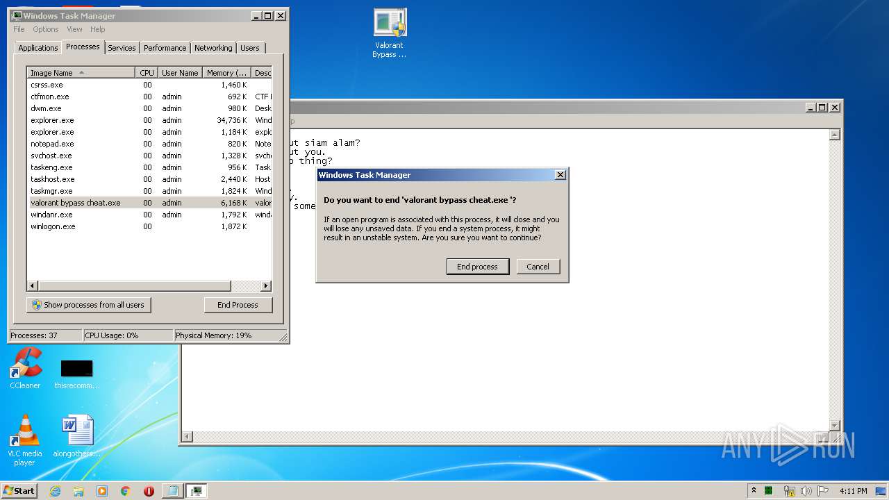Confirm End process in the dialog
Viewport: 889px width, 500px height.
click(478, 267)
